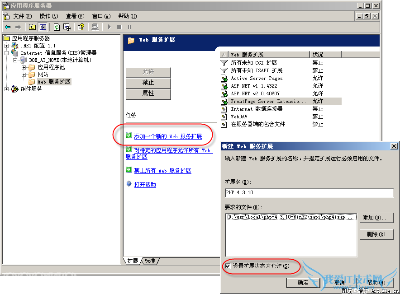
Task: Expand the 组件服务 tree node
Action: (7, 89)
